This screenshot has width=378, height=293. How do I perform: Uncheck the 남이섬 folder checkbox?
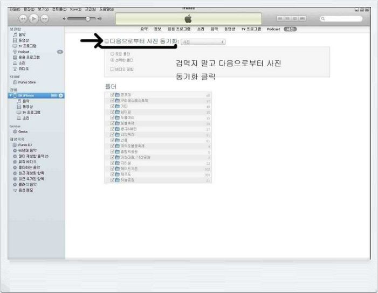(x=112, y=112)
